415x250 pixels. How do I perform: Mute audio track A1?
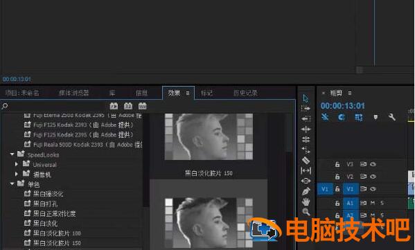click(x=373, y=203)
